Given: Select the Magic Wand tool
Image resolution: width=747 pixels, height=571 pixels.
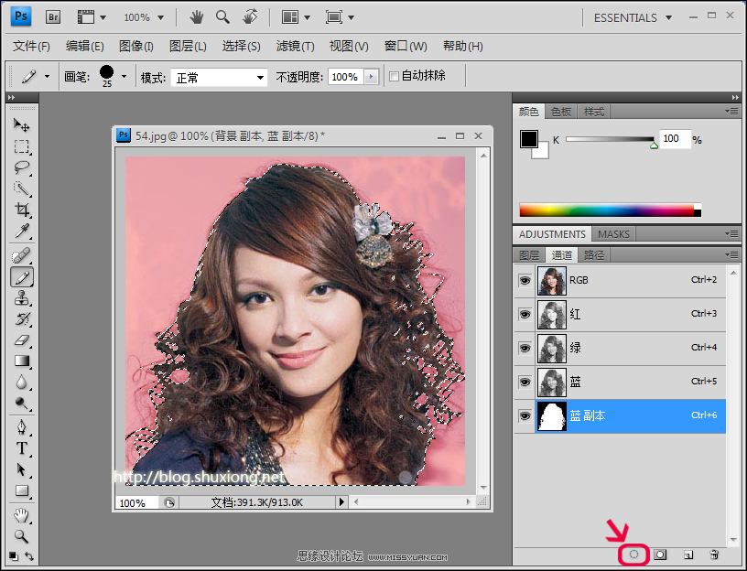Looking at the screenshot, I should pos(21,189).
